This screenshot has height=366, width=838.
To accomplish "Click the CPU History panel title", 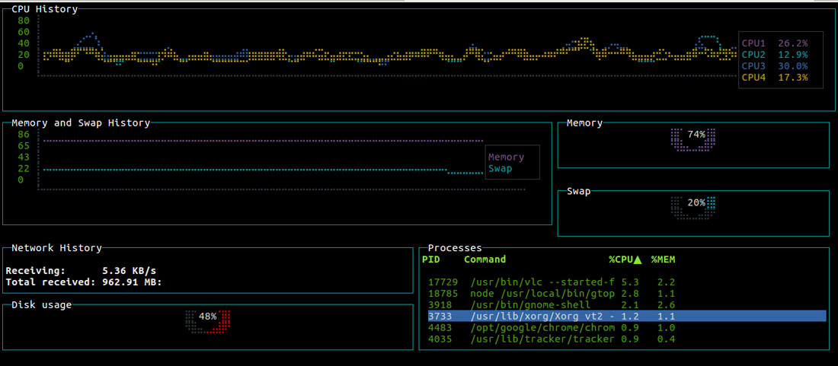I will pos(44,9).
